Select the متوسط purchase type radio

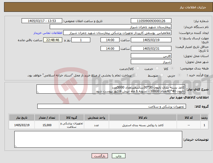pos(162,75)
